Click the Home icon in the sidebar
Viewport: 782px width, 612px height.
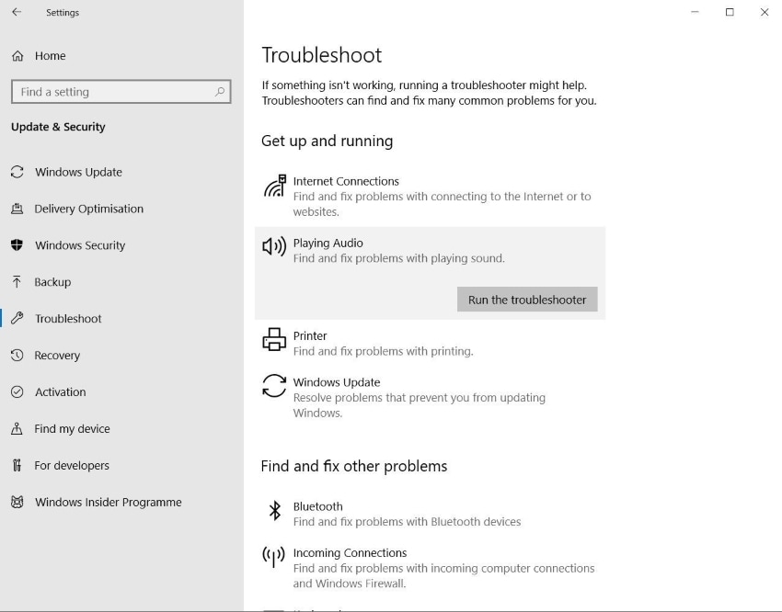click(x=17, y=56)
